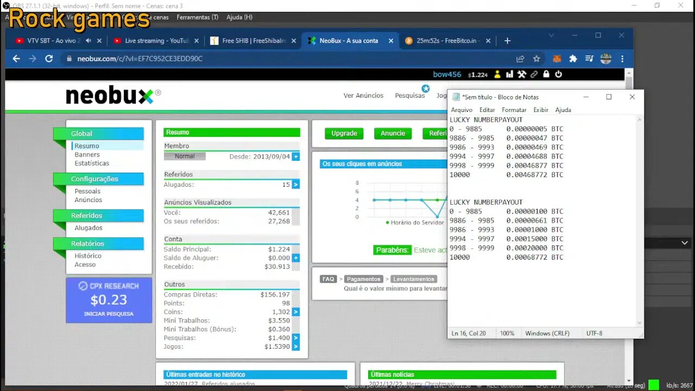This screenshot has height=391, width=695.
Task: Log out with the NeoBux power icon
Action: point(558,74)
